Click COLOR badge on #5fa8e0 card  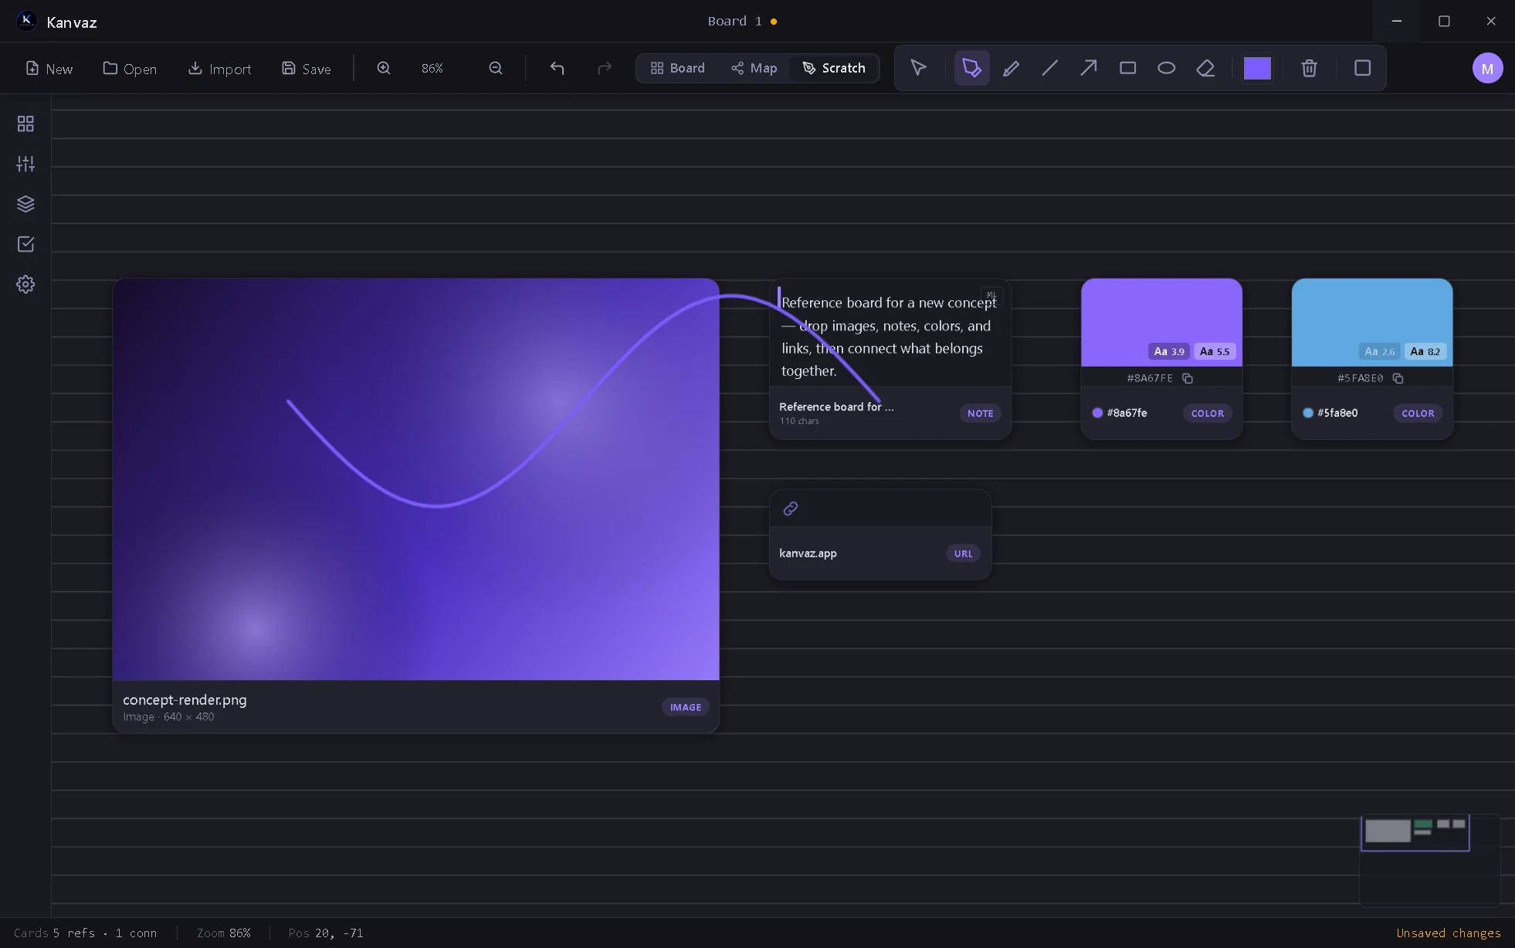tap(1418, 413)
